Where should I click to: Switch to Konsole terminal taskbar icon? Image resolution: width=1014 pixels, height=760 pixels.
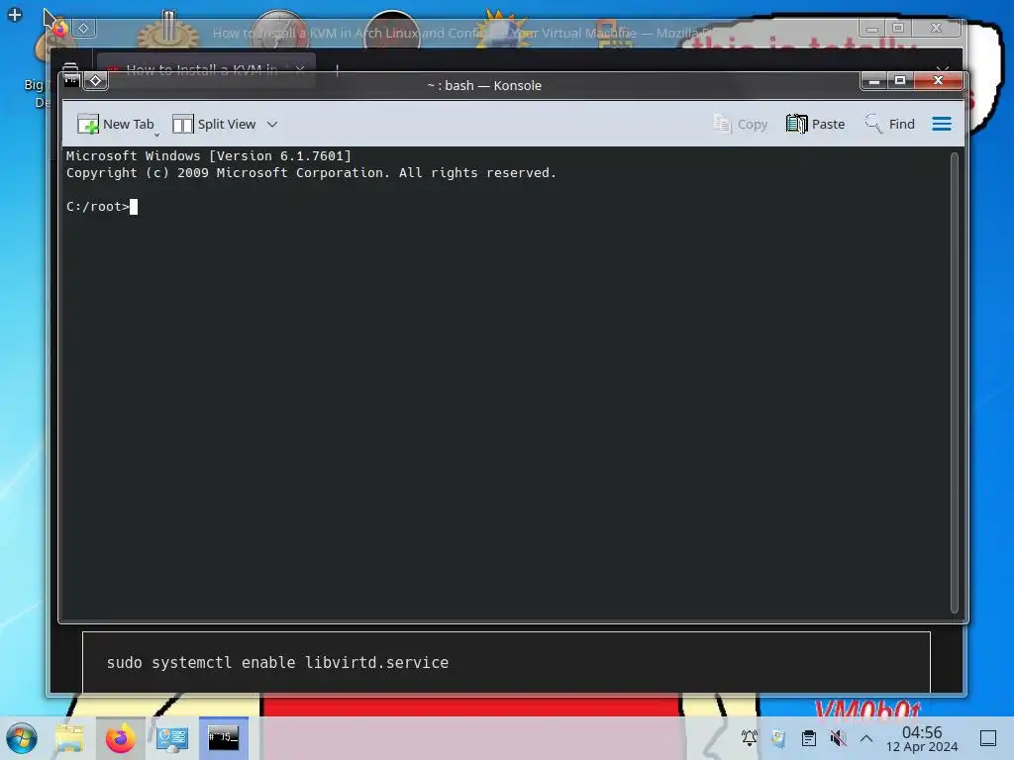223,738
